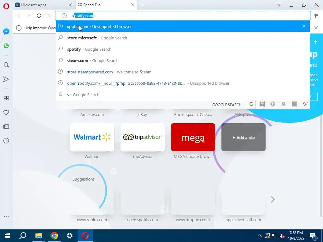Viewport: 323px width, 242px height.
Task: Dismiss the Help improve Opera bar
Action: coord(316,28)
